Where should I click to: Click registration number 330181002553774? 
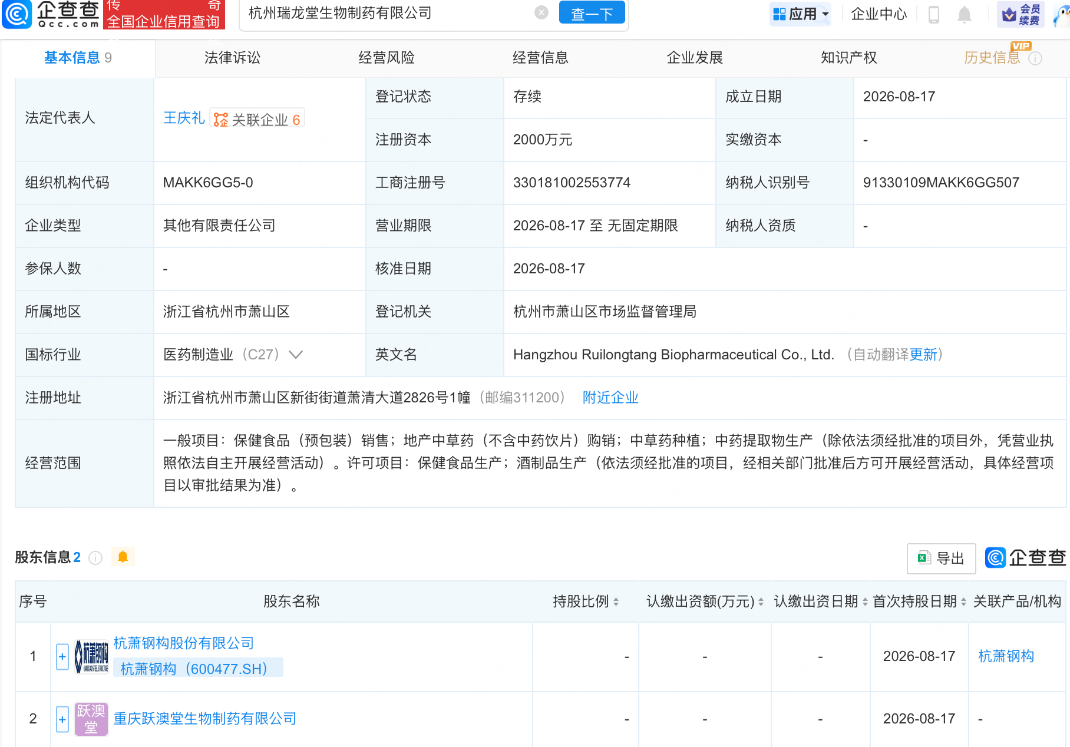tap(572, 183)
